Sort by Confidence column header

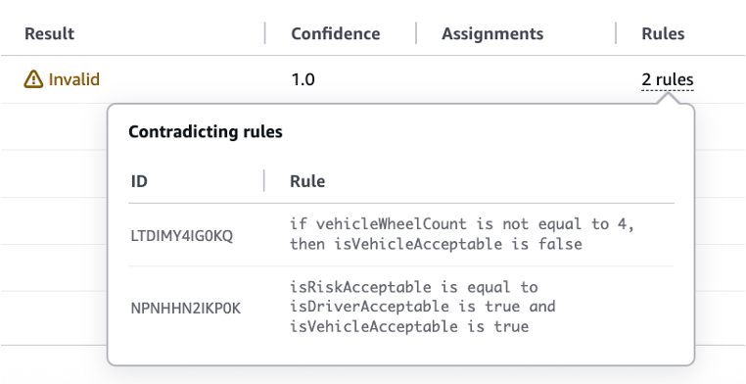pyautogui.click(x=336, y=33)
